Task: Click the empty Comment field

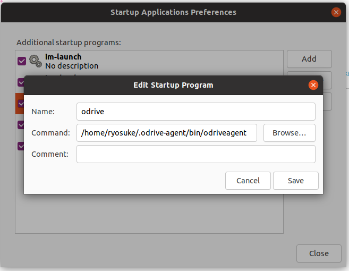Action: tap(196, 154)
